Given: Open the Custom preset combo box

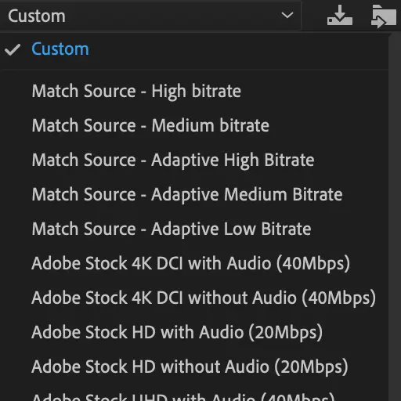Looking at the screenshot, I should (x=150, y=16).
